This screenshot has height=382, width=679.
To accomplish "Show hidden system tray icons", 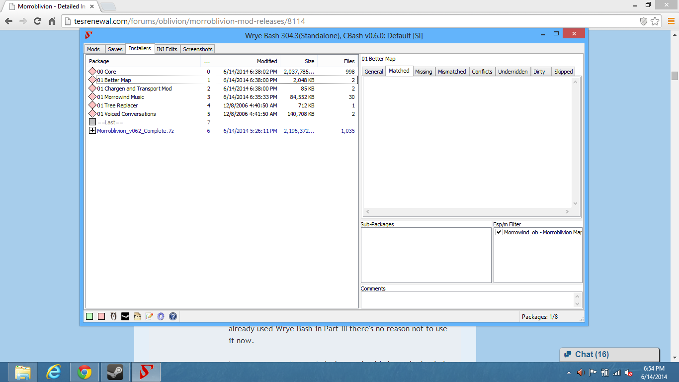I will point(569,373).
